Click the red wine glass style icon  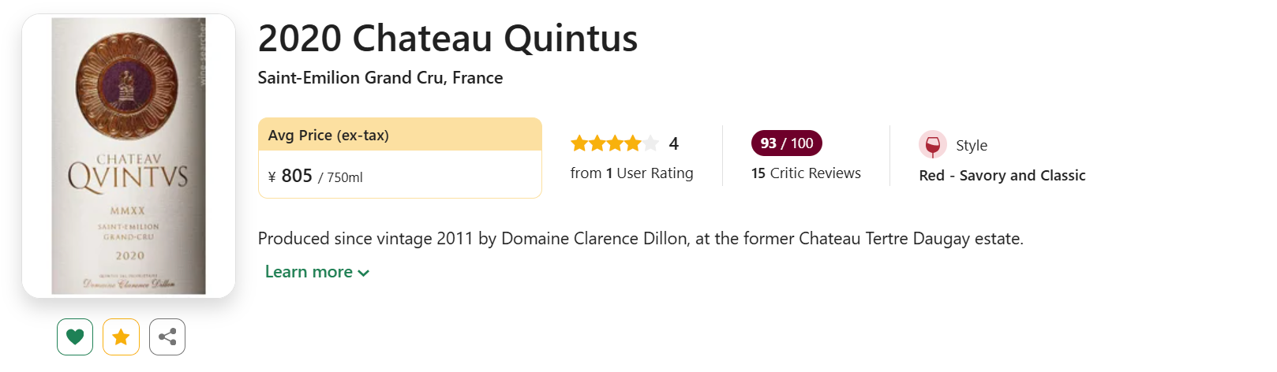[932, 145]
